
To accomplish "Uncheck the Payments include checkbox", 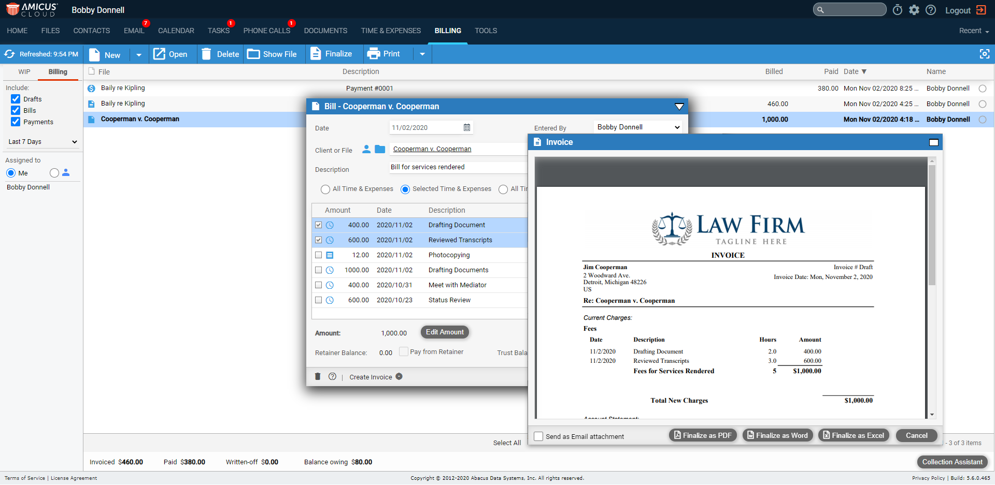I will [16, 122].
